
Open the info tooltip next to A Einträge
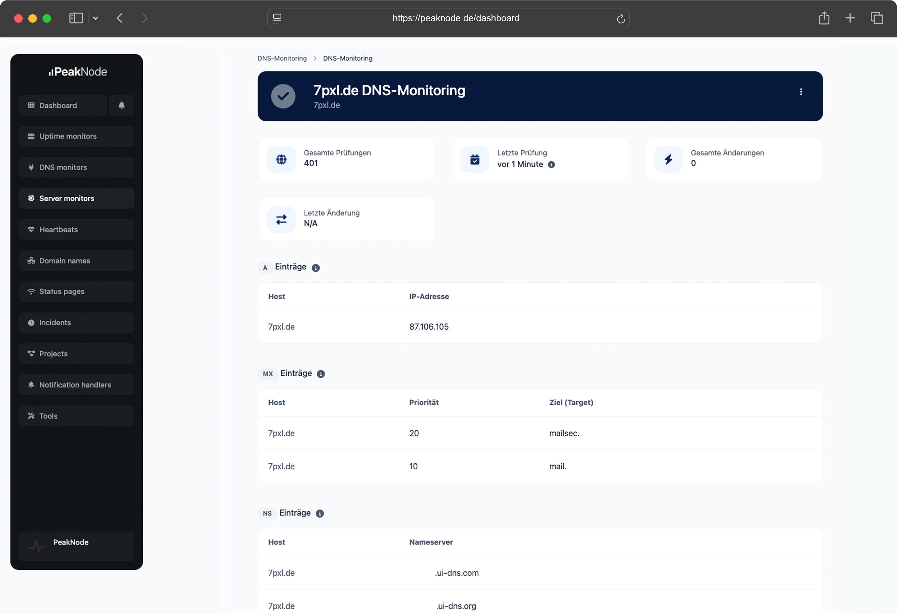[x=316, y=268]
